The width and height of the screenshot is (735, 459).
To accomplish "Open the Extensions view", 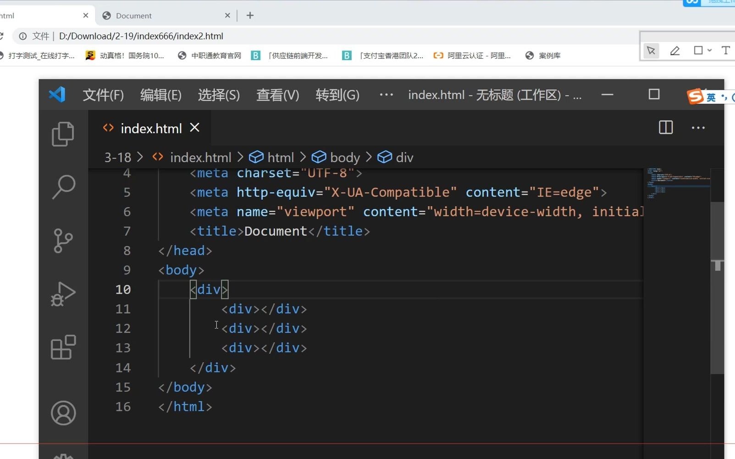I will pos(63,347).
